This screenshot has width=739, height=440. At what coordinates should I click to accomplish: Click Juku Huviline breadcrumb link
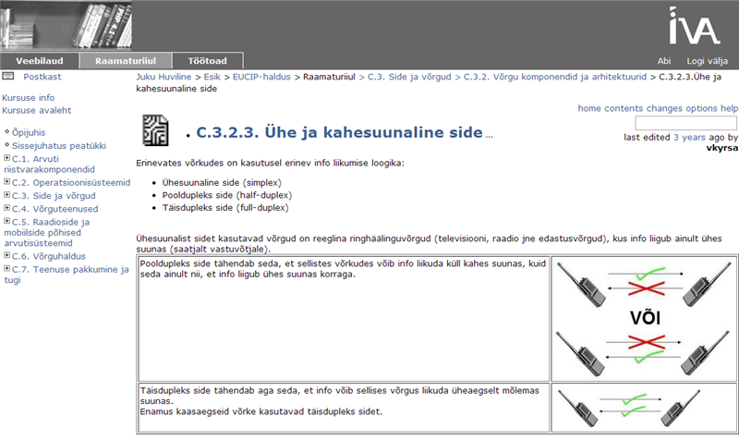(164, 77)
